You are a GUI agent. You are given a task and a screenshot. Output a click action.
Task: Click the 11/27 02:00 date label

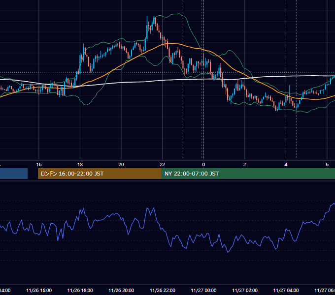pyautogui.click(x=245, y=291)
